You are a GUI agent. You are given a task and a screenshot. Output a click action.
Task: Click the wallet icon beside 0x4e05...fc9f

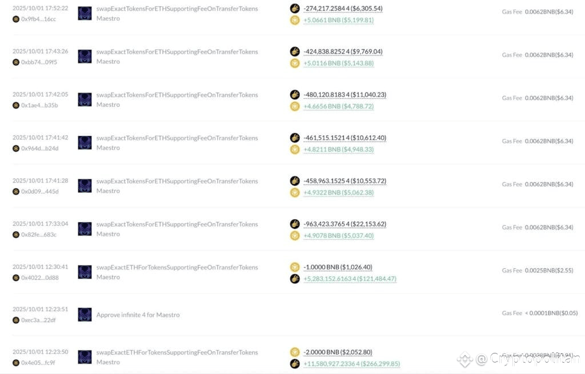click(15, 363)
